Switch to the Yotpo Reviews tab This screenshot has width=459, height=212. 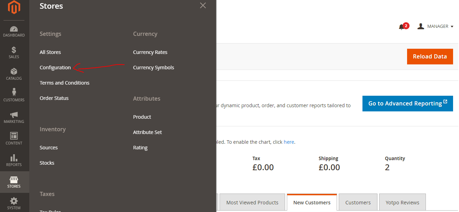click(402, 203)
